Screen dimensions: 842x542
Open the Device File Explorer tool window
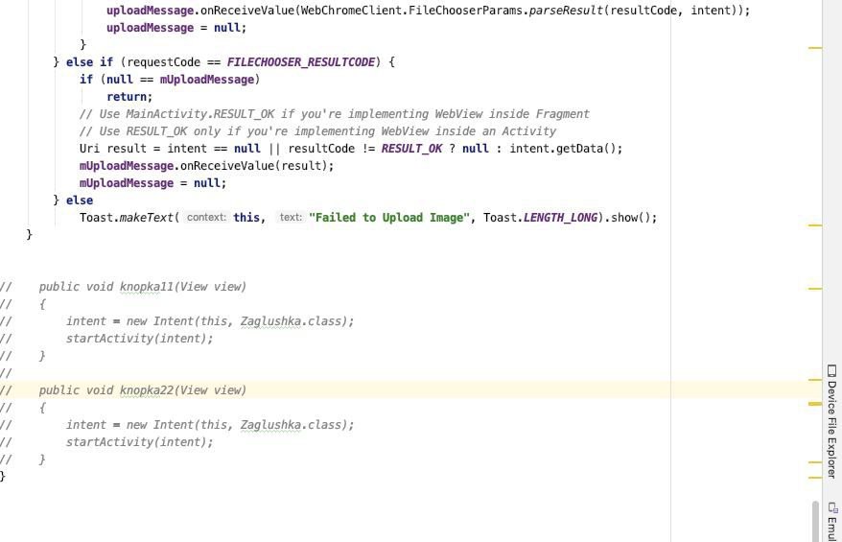click(x=831, y=422)
